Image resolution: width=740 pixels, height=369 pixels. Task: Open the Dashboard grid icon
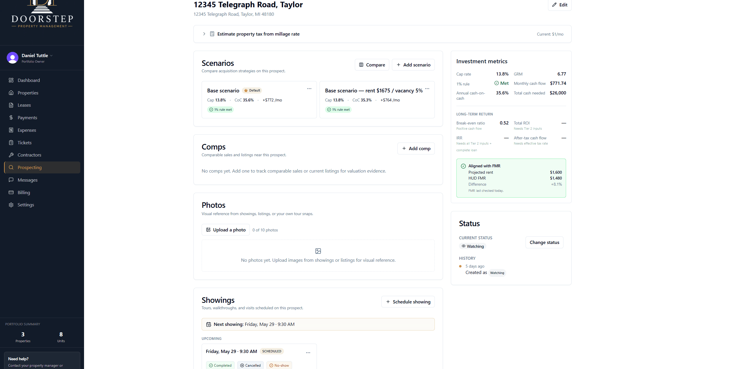(11, 80)
